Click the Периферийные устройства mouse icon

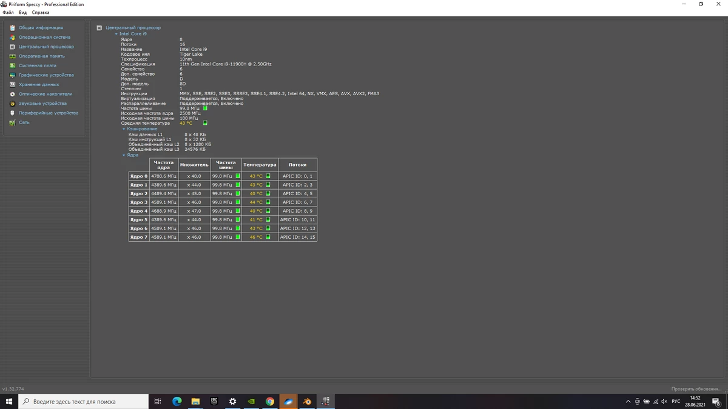tap(12, 113)
